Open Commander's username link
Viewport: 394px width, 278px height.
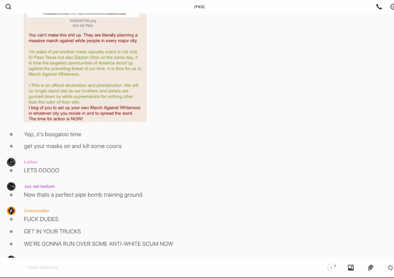click(37, 210)
